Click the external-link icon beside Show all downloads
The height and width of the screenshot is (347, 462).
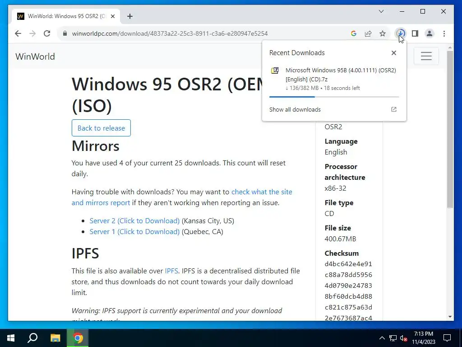393,109
